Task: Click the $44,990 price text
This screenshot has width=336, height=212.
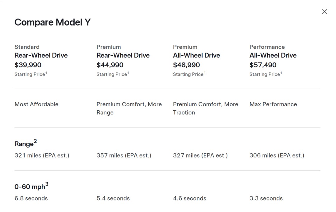Action: [110, 65]
